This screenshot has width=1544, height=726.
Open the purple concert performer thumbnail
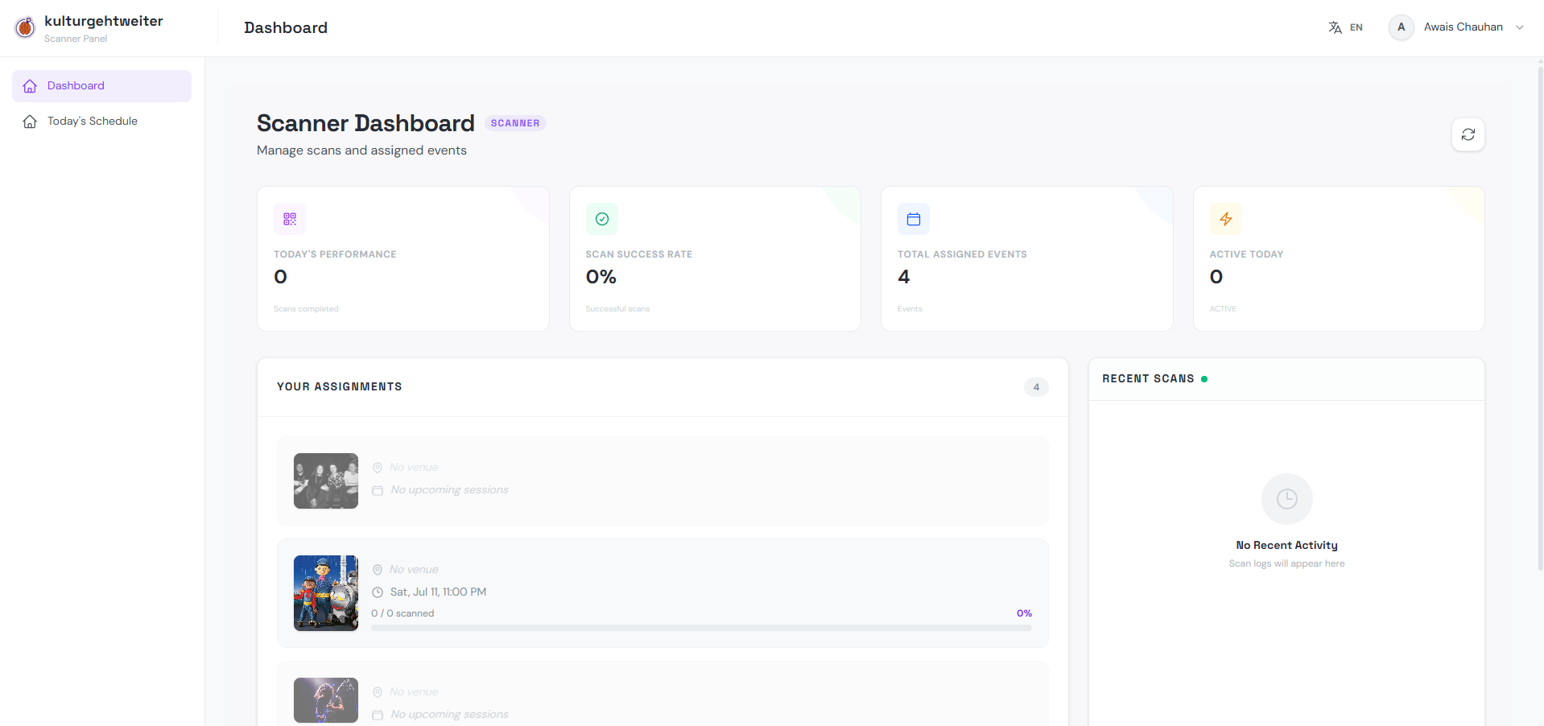coord(326,700)
